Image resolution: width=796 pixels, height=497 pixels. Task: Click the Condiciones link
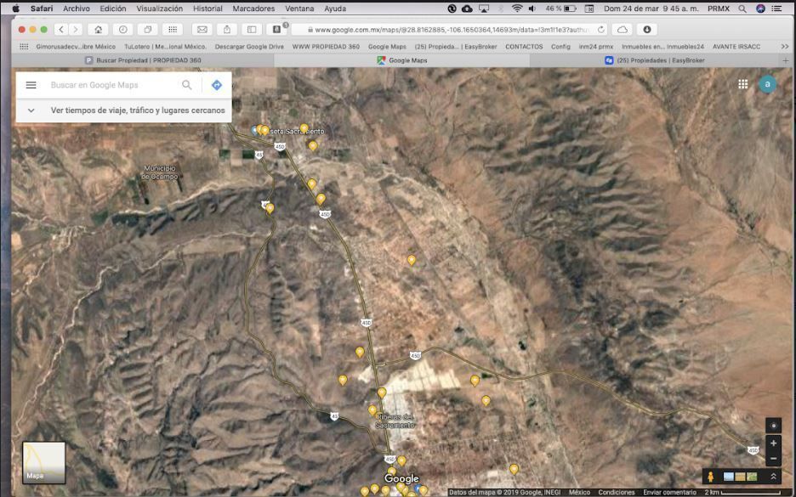click(x=617, y=492)
